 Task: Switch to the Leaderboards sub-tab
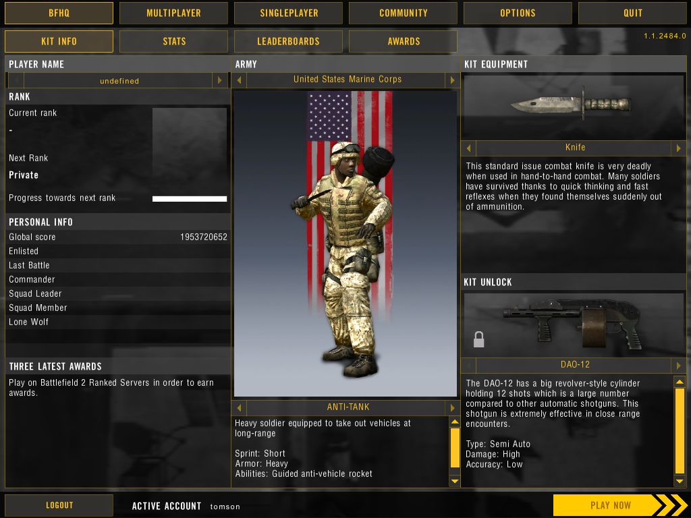(x=288, y=41)
